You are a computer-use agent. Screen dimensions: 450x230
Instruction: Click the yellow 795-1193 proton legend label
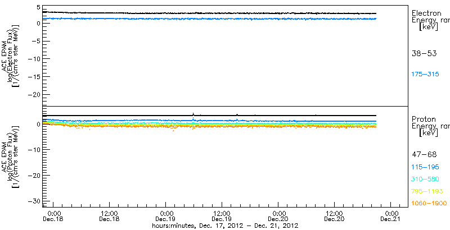(x=427, y=191)
